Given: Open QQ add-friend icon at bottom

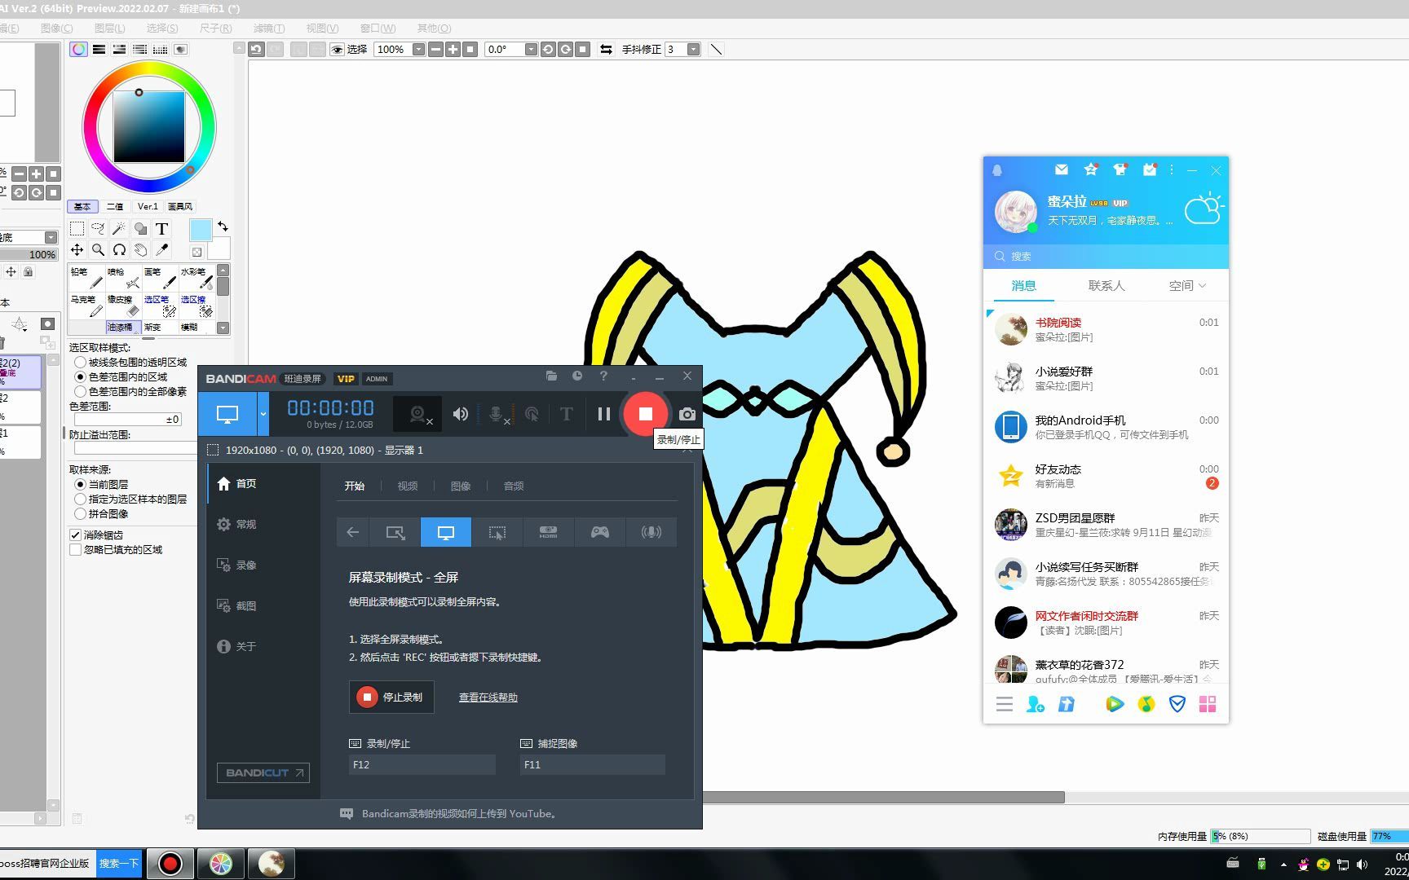Looking at the screenshot, I should point(1036,704).
